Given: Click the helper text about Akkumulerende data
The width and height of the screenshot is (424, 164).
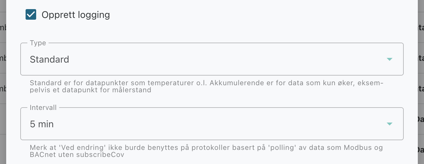Looking at the screenshot, I should click(x=206, y=86).
